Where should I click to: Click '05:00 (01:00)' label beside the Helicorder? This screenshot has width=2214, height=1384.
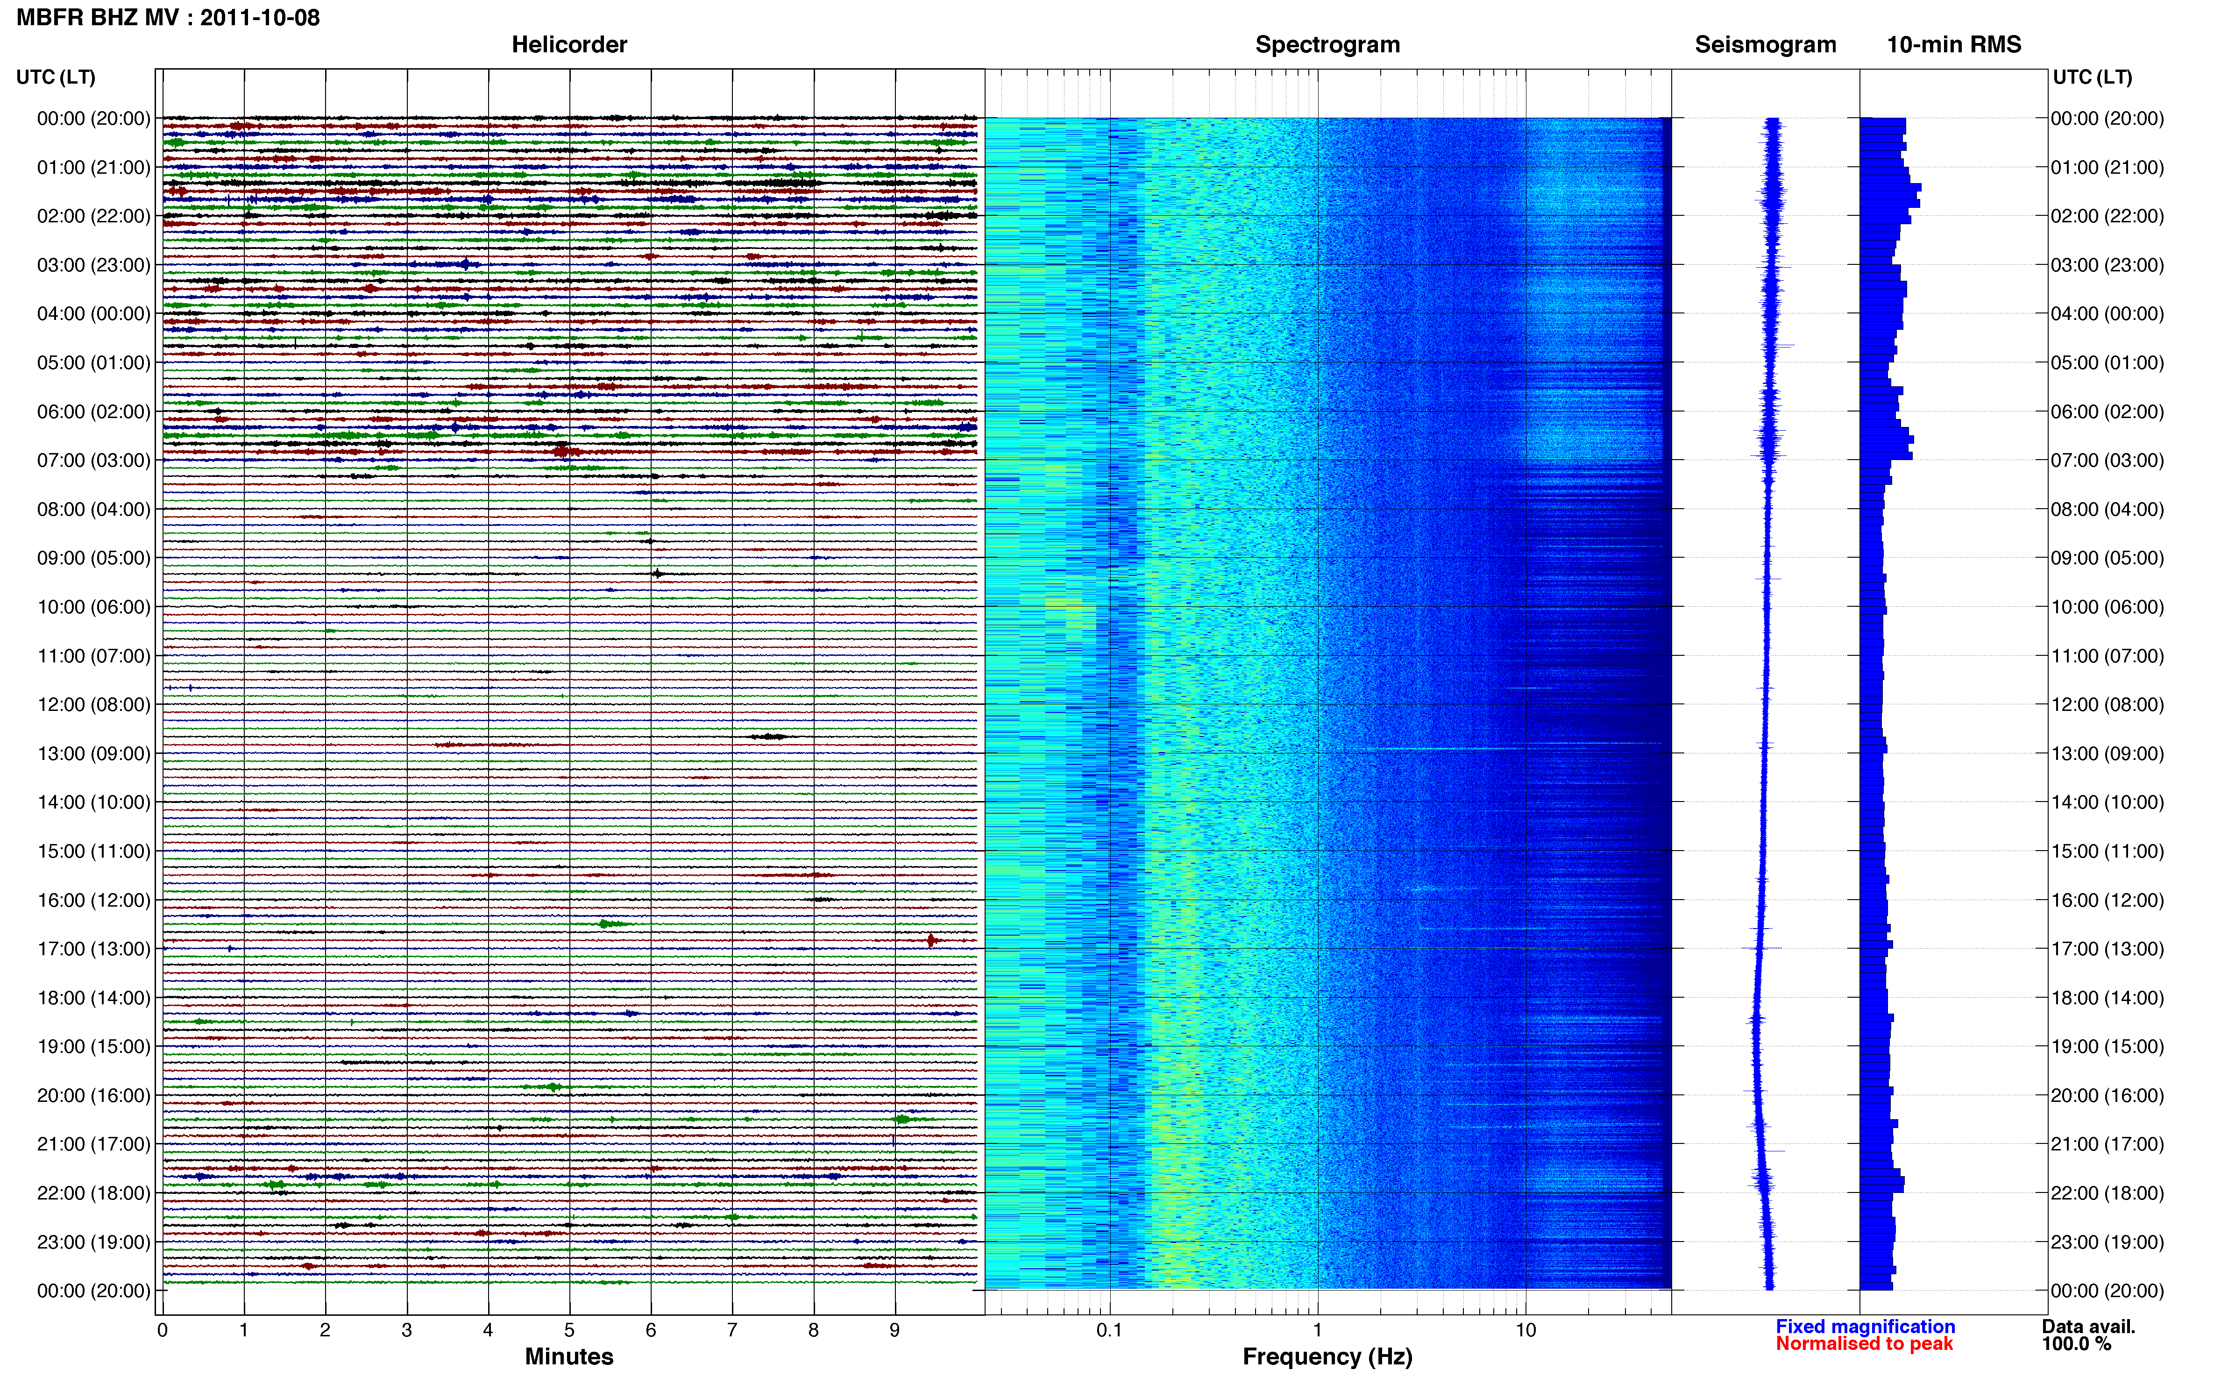coord(94,362)
